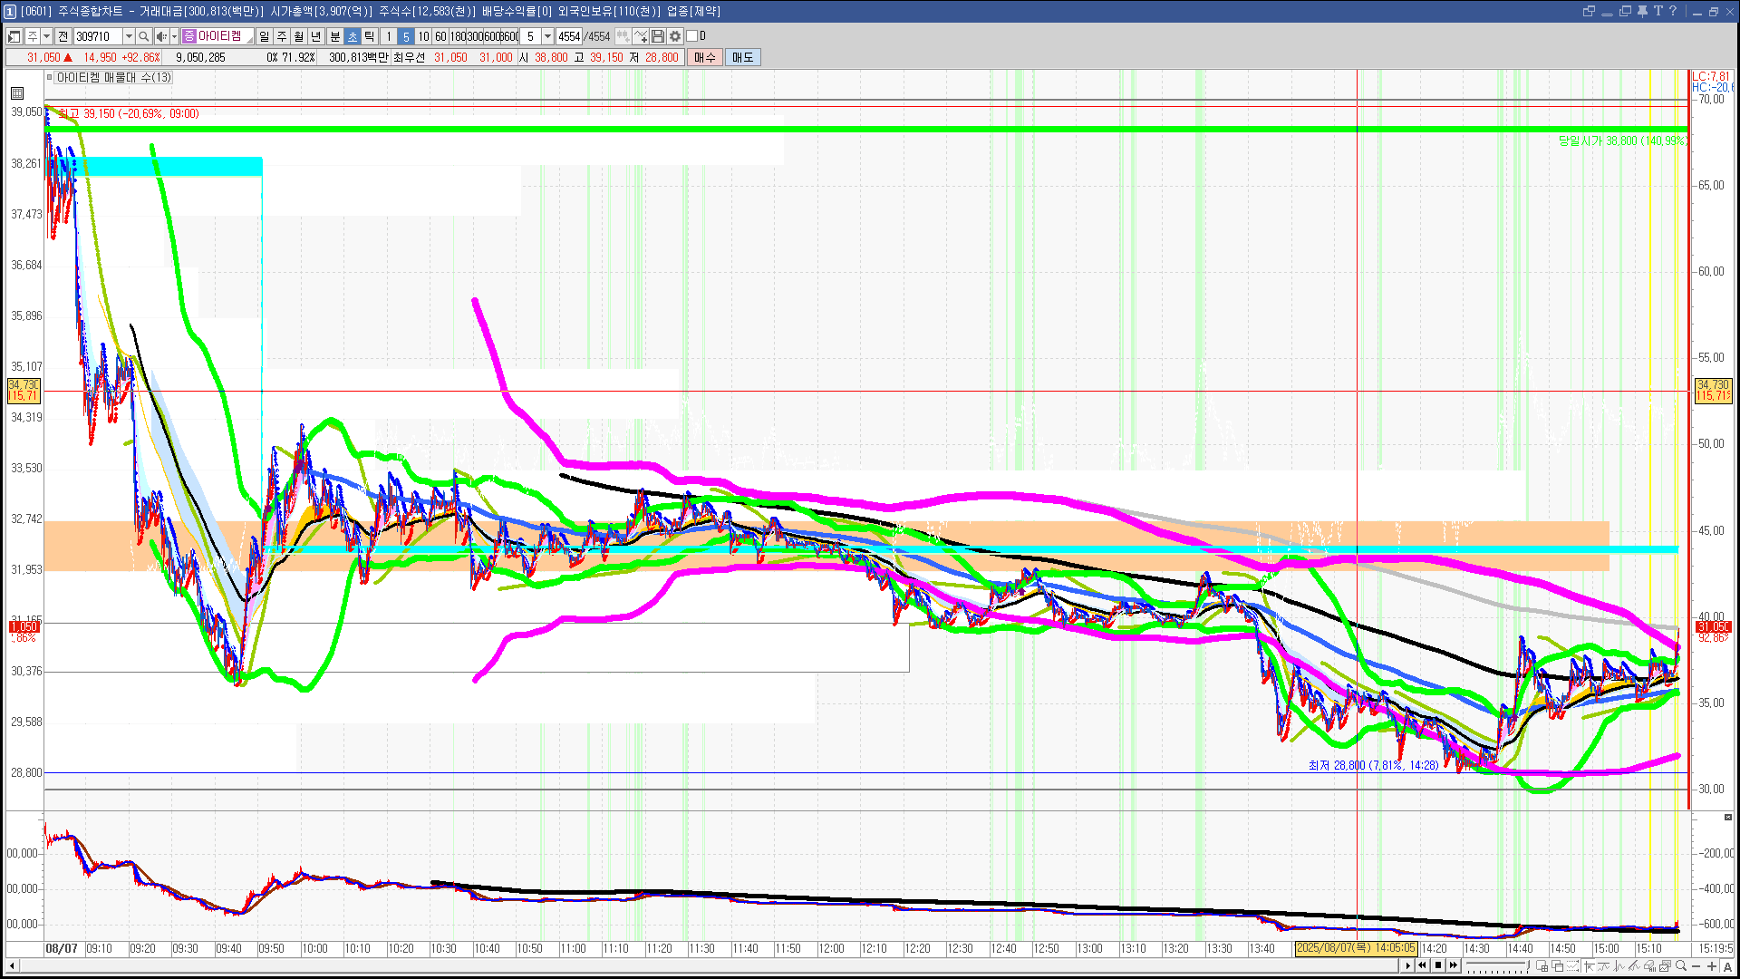Open chart settings gear icon
The height and width of the screenshot is (979, 1740).
point(675,36)
